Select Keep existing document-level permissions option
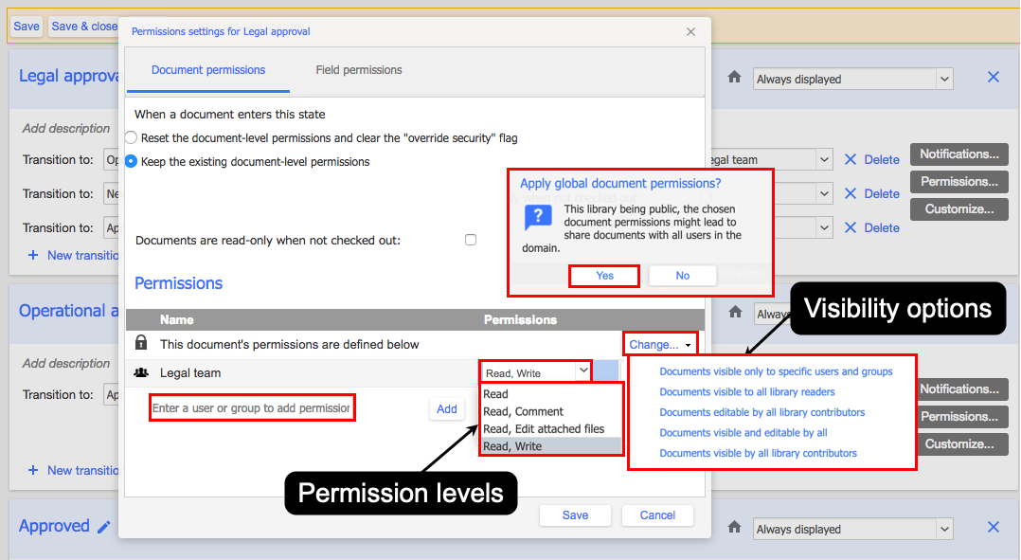Image resolution: width=1021 pixels, height=560 pixels. (131, 161)
